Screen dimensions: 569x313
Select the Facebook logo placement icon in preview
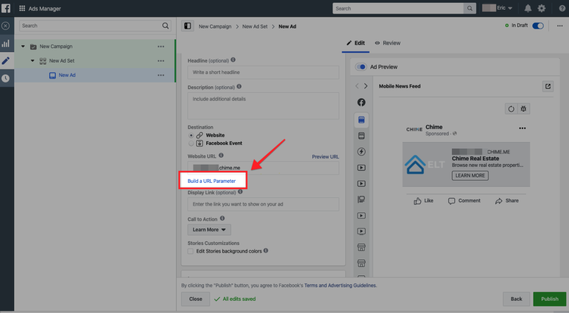click(361, 102)
